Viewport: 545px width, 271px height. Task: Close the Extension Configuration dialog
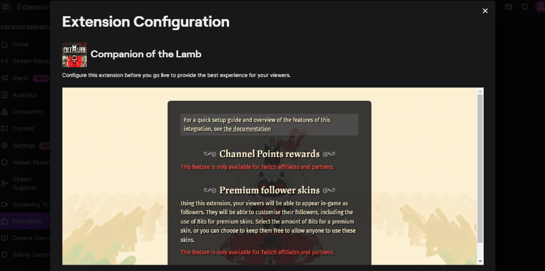click(x=485, y=11)
